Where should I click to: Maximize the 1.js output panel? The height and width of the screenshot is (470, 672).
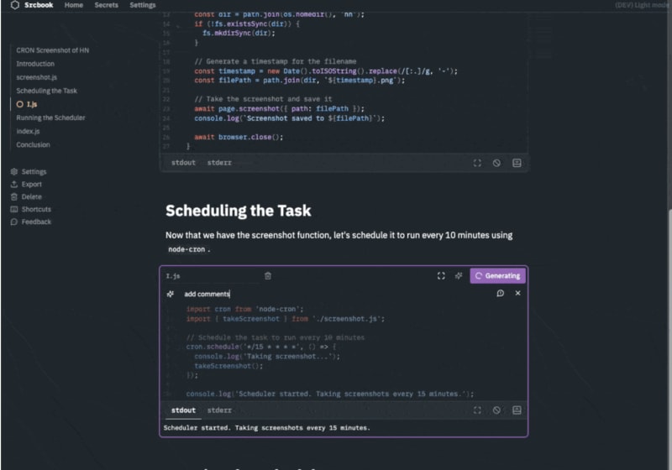477,410
